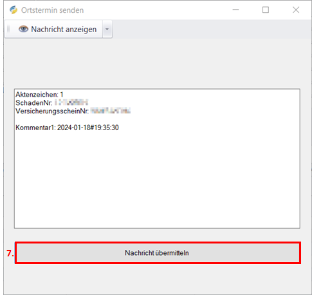
Task: Click the empty toolbar strip right of the dropdown
Action: (x=211, y=29)
